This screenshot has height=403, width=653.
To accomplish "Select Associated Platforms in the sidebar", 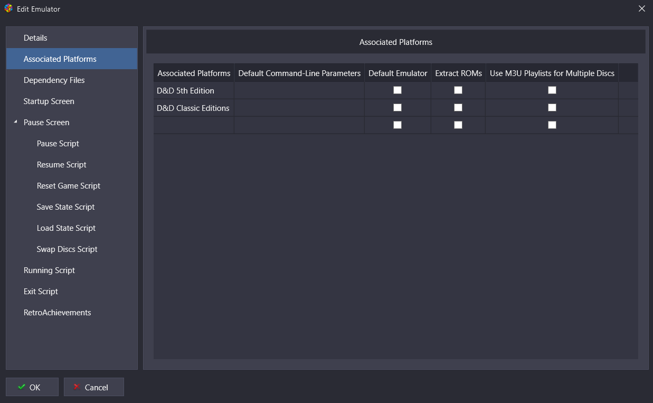I will [72, 59].
